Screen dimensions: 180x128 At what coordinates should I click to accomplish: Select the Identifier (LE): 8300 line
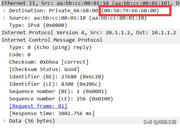55,84
